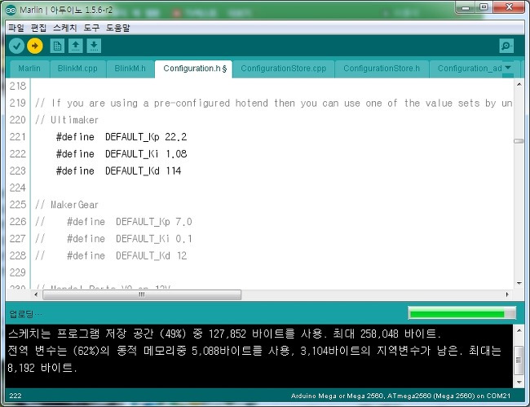Click the '8,192 바이트.' console line
530x407 pixels.
[42, 368]
